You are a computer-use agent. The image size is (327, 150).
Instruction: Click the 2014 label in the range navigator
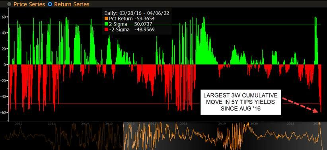pyautogui.click(x=85, y=124)
